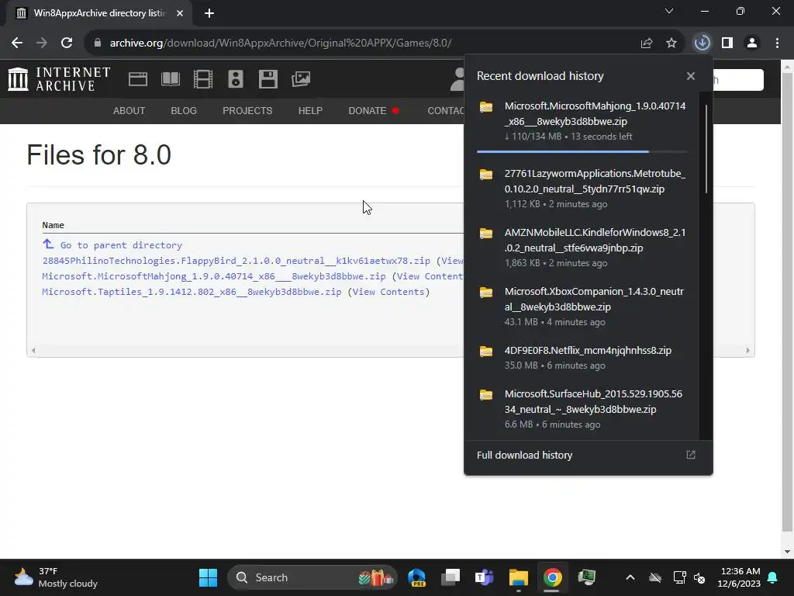
Task: Open Internet Archive audio speaker icon
Action: [236, 79]
